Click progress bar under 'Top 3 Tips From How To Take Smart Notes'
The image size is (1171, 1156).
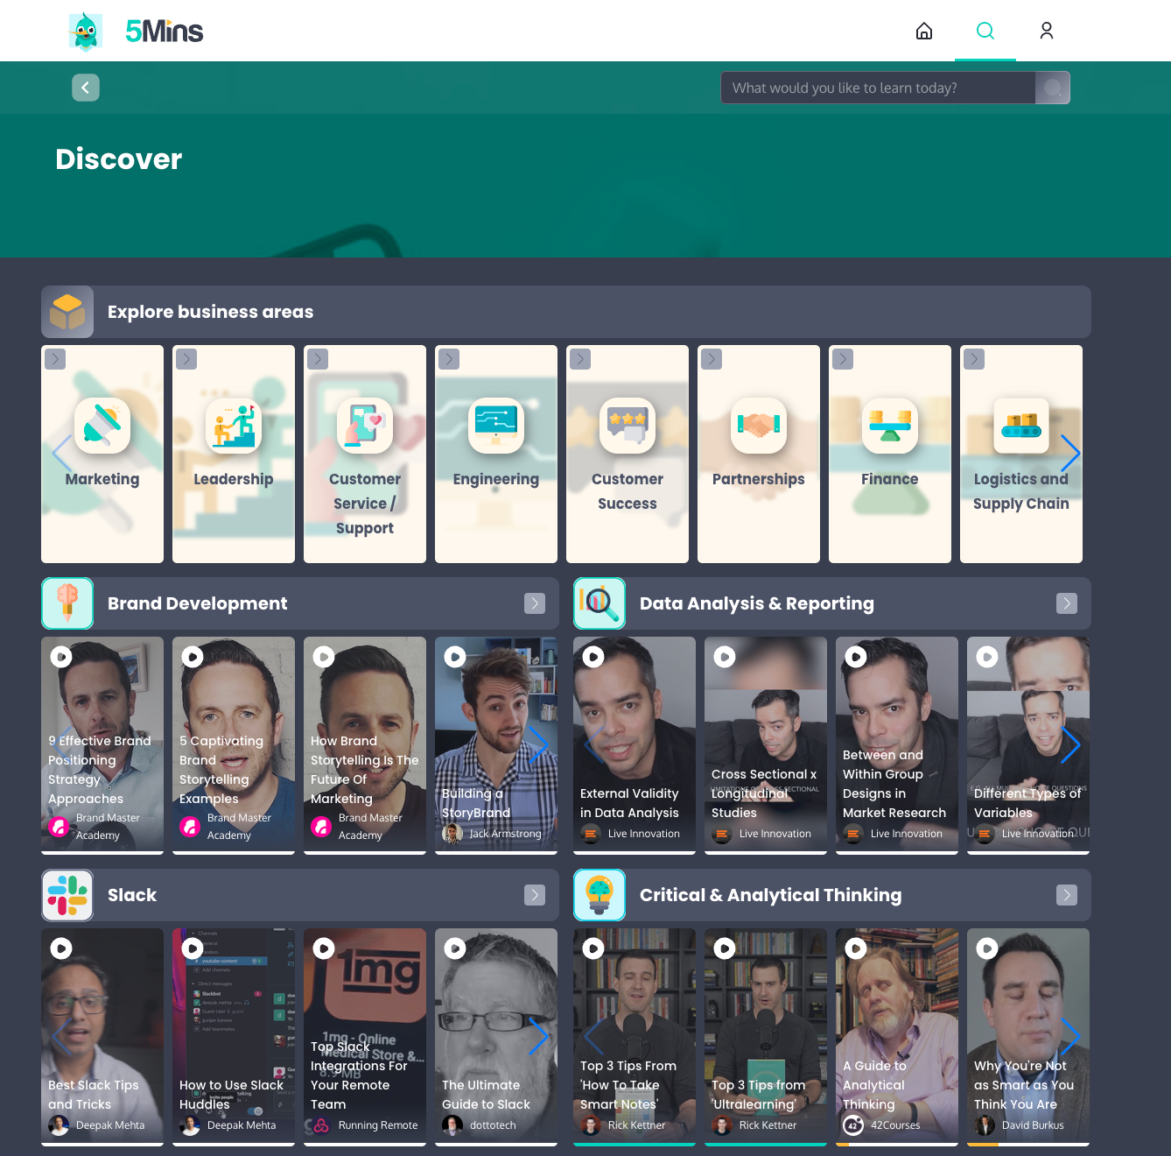pos(635,1144)
